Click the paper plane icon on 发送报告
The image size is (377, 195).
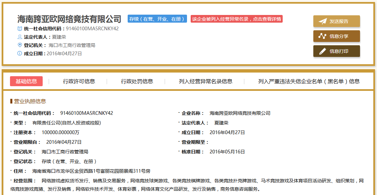[x=322, y=21]
